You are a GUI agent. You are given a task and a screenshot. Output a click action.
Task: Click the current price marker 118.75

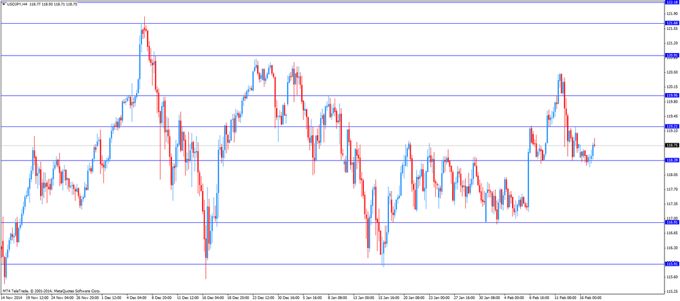coord(673,145)
